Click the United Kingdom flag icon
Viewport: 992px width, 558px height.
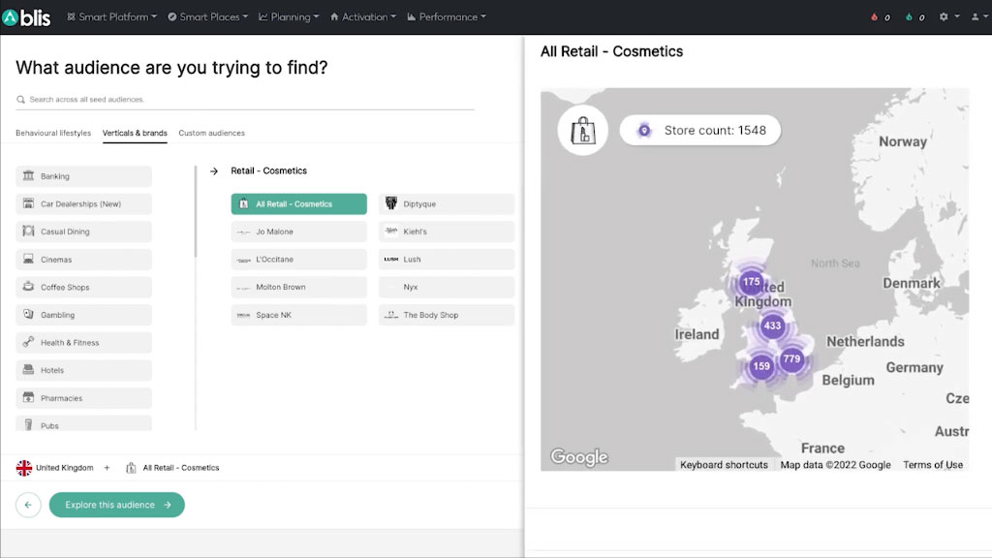click(x=24, y=468)
